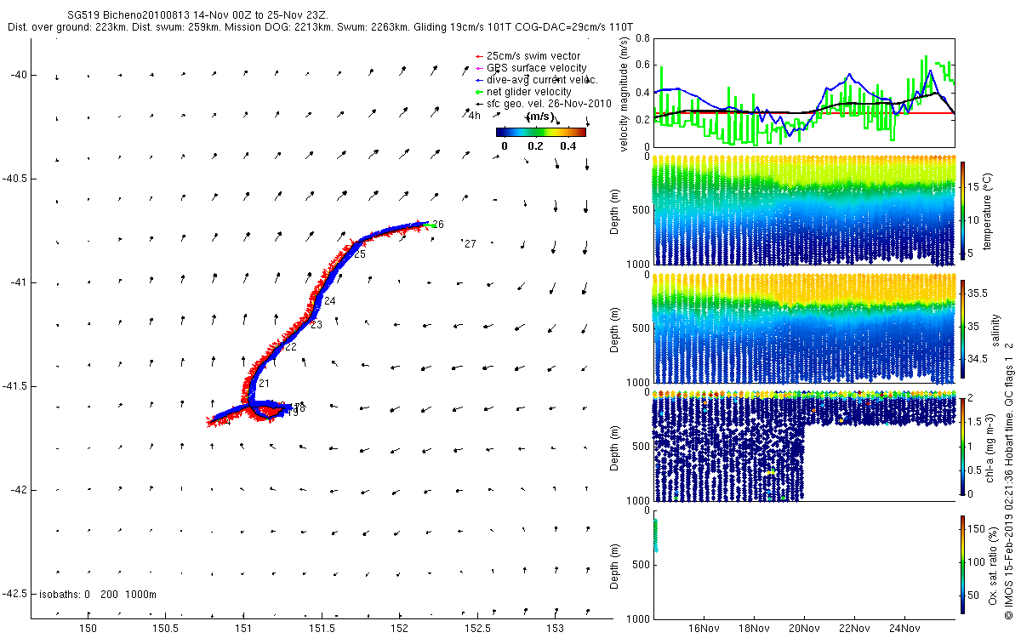The width and height of the screenshot is (1021, 638).
Task: Click the '16Nov' date tick
Action: 704,629
